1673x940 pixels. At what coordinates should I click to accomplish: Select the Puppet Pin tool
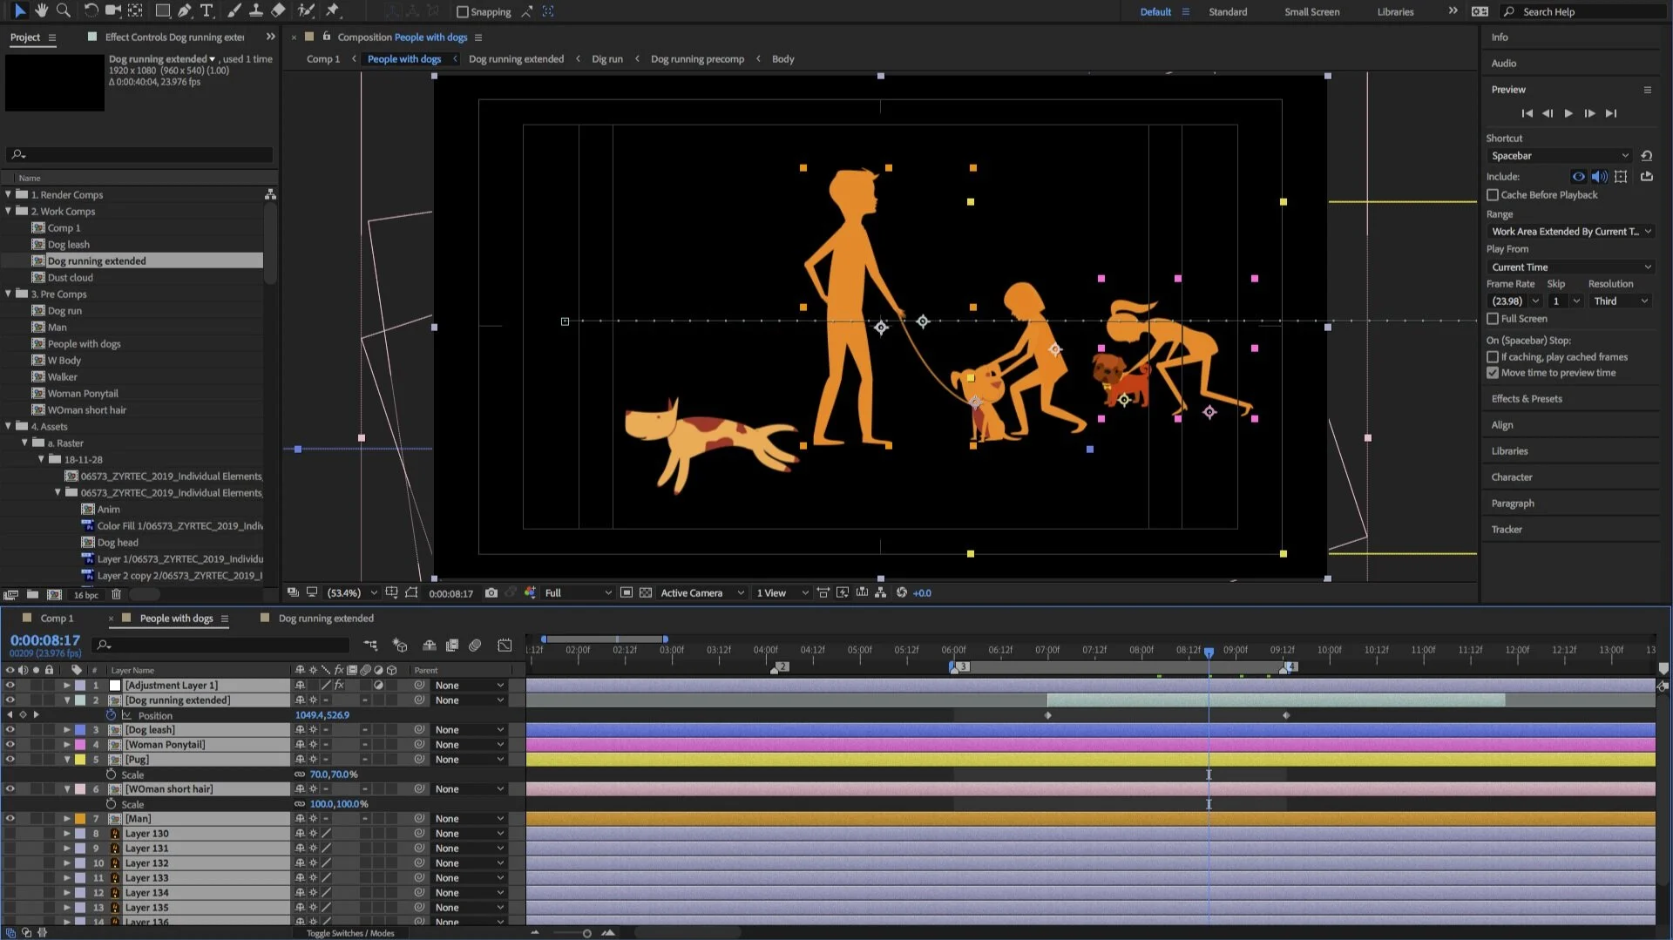pyautogui.click(x=333, y=10)
